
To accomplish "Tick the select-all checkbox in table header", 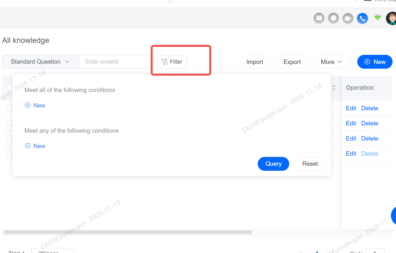I will tap(9, 88).
